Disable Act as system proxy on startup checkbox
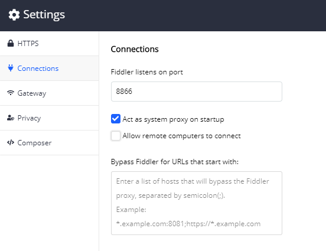Screen dimensions: 326x251 (x=116, y=119)
